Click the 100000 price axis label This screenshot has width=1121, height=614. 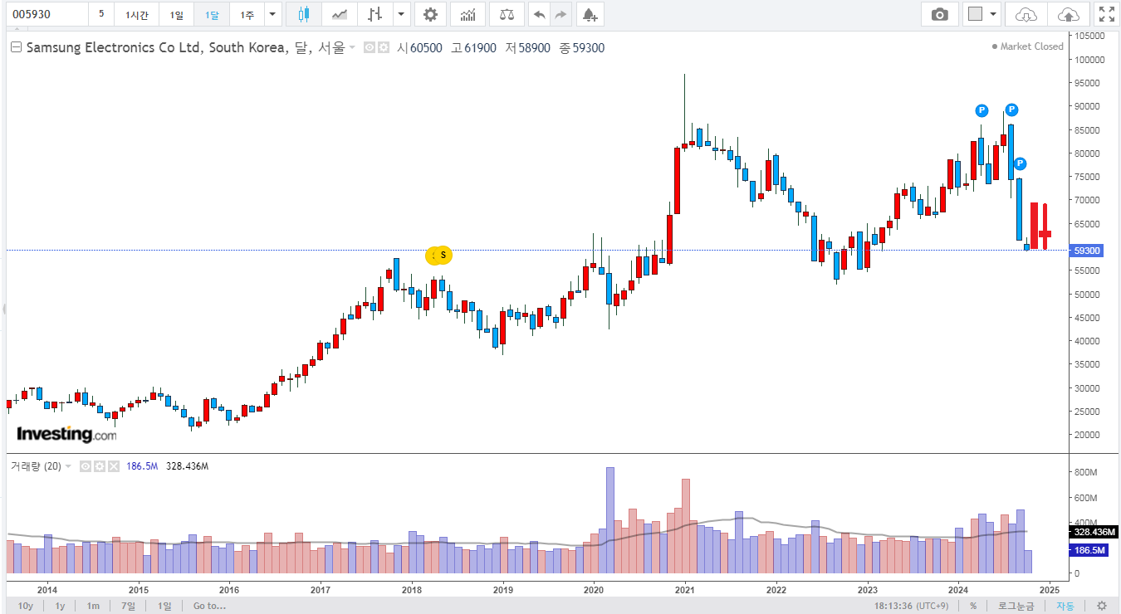(x=1089, y=60)
